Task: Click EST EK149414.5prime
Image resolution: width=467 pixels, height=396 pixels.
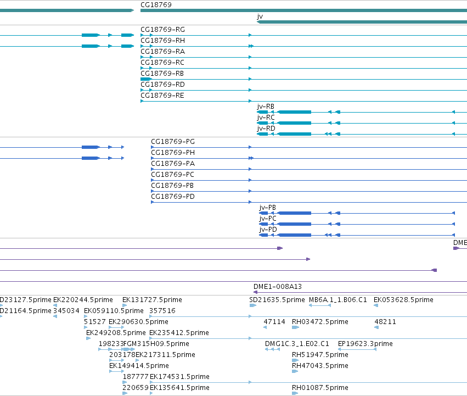Action: pyautogui.click(x=139, y=366)
